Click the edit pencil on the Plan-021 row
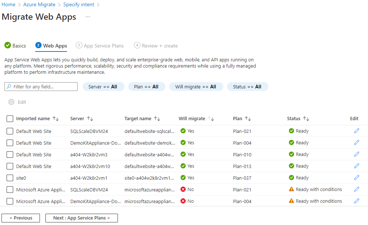This screenshot has width=368, height=225. pyautogui.click(x=356, y=131)
